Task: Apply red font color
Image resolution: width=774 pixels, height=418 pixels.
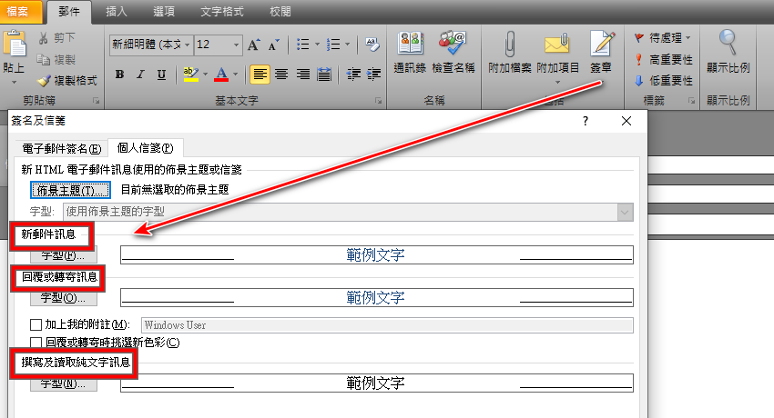Action: (221, 75)
